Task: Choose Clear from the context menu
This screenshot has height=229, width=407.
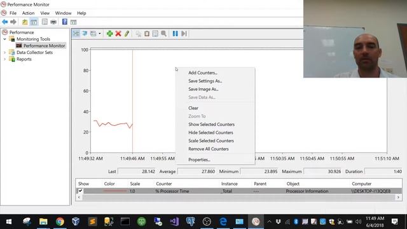Action: click(x=193, y=108)
